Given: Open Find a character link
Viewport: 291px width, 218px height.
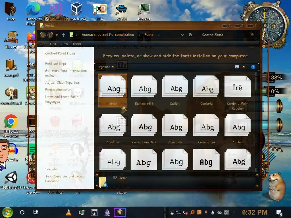Looking at the screenshot, I should pos(58,90).
